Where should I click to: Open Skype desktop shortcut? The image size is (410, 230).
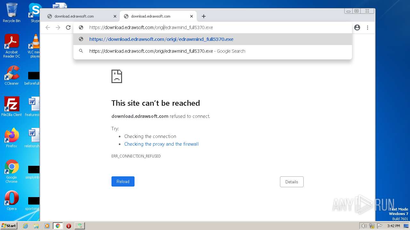tap(35, 13)
